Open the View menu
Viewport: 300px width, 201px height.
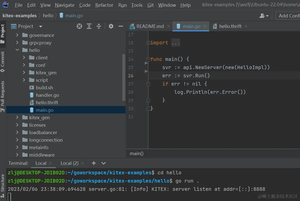(x=45, y=5)
